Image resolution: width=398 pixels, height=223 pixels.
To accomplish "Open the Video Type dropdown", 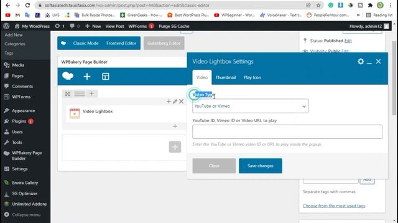I will click(250, 106).
